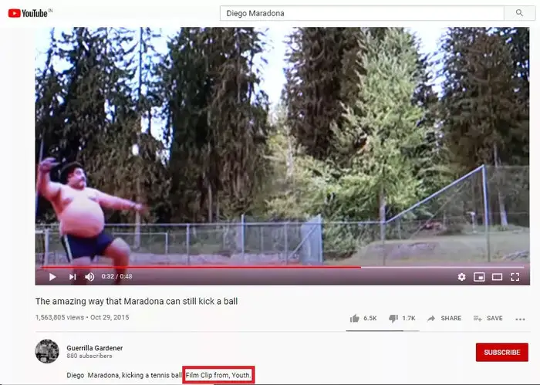The width and height of the screenshot is (540, 385).
Task: Play the video
Action: 52,277
